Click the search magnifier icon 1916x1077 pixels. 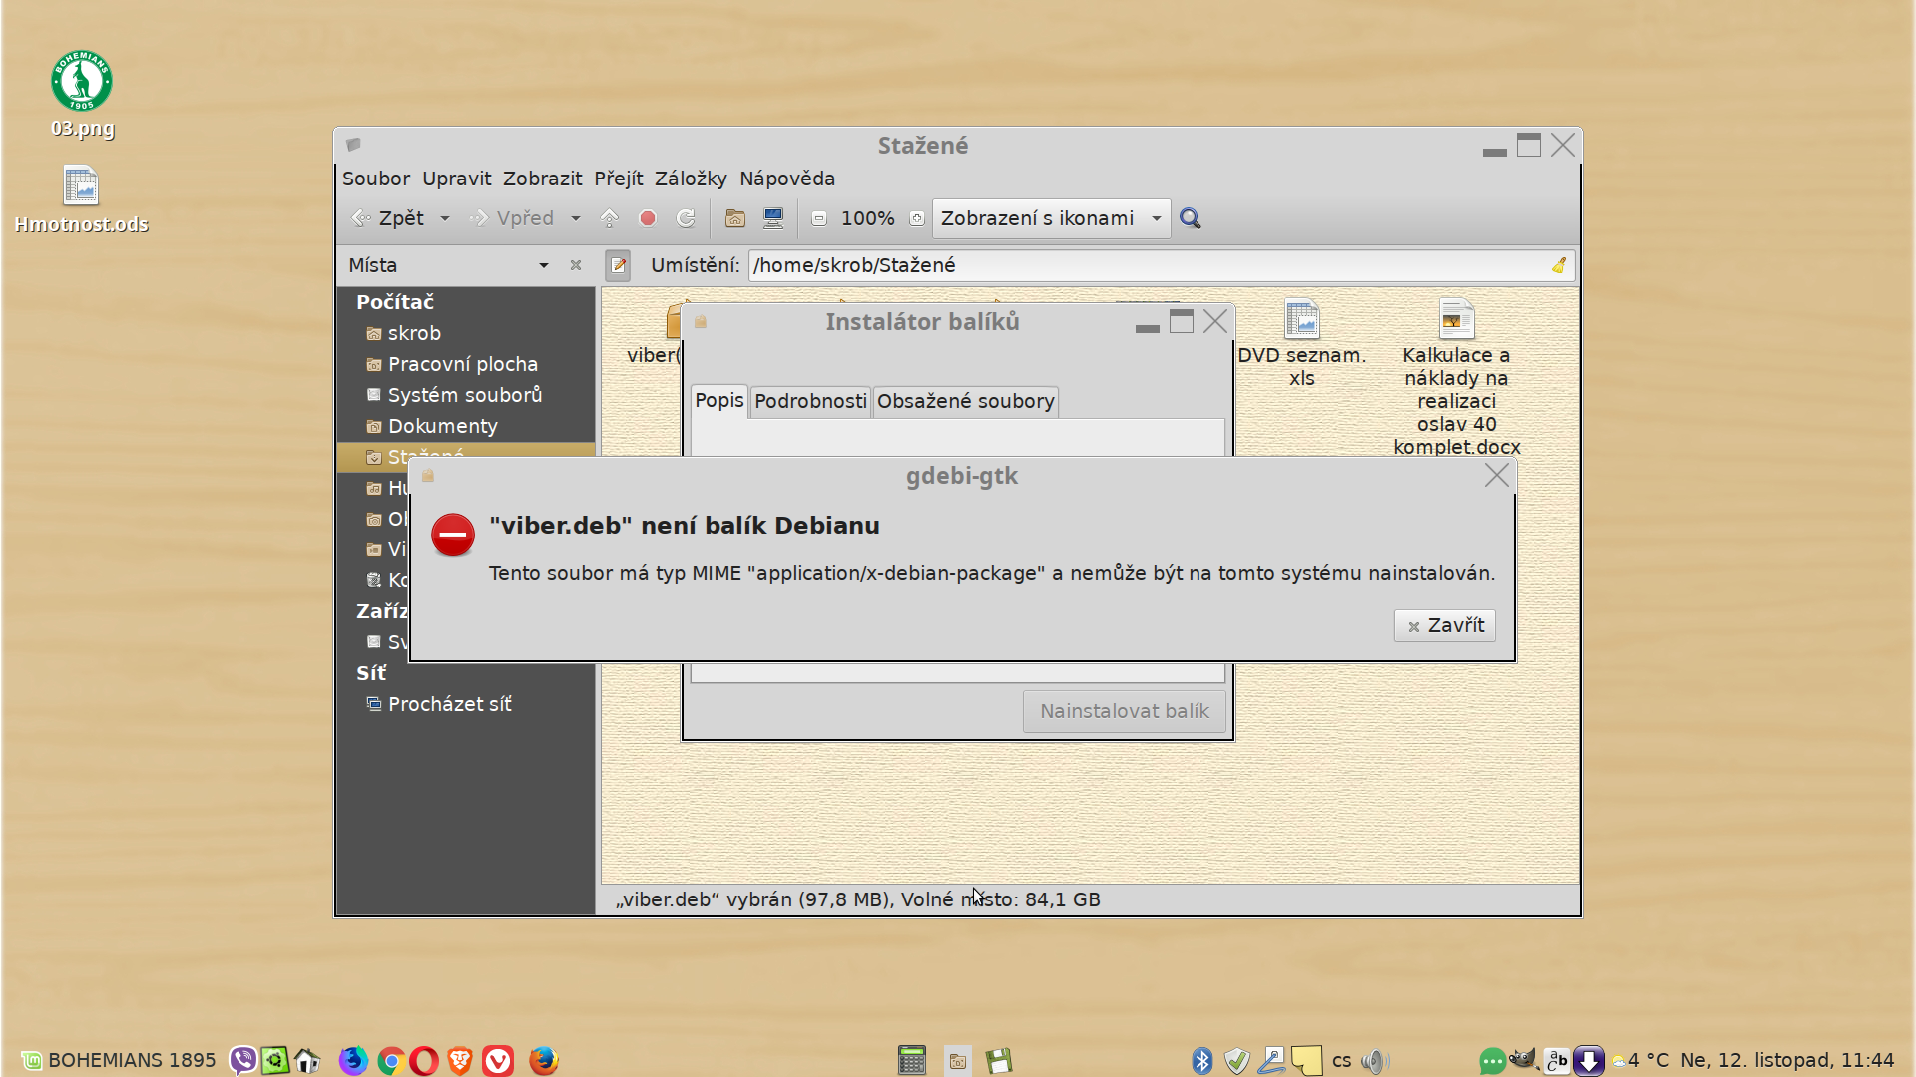(1190, 218)
